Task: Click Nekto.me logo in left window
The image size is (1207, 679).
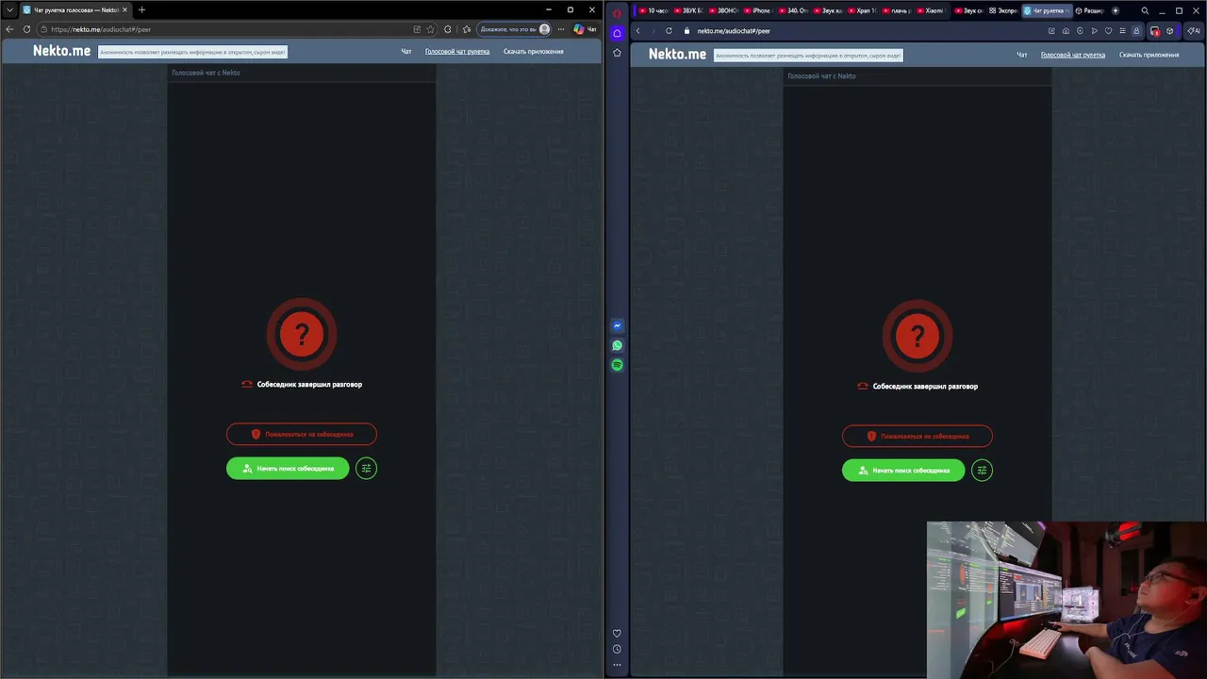Action: tap(62, 51)
